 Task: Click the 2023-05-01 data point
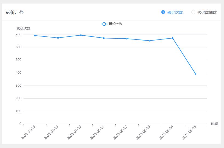click(x=104, y=38)
